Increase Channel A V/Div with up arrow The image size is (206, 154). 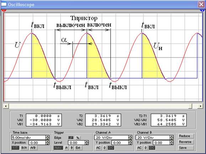(x=130, y=137)
